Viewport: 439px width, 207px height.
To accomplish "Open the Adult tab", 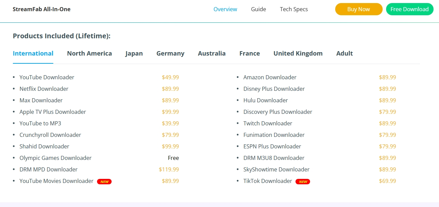I will 344,54.
